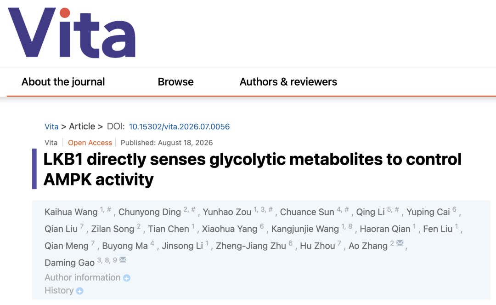Click the article title heading
Image resolution: width=496 pixels, height=305 pixels.
253,169
